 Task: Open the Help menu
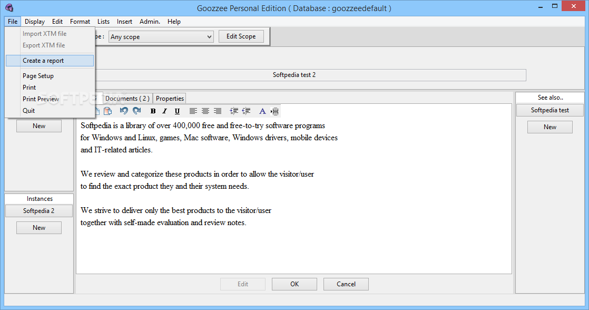tap(174, 22)
